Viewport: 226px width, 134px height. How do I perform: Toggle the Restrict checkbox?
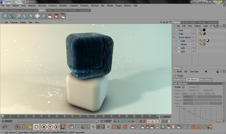point(212,90)
